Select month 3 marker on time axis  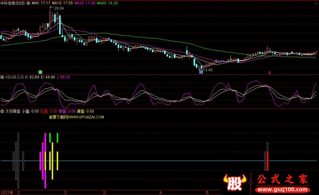pos(105,192)
